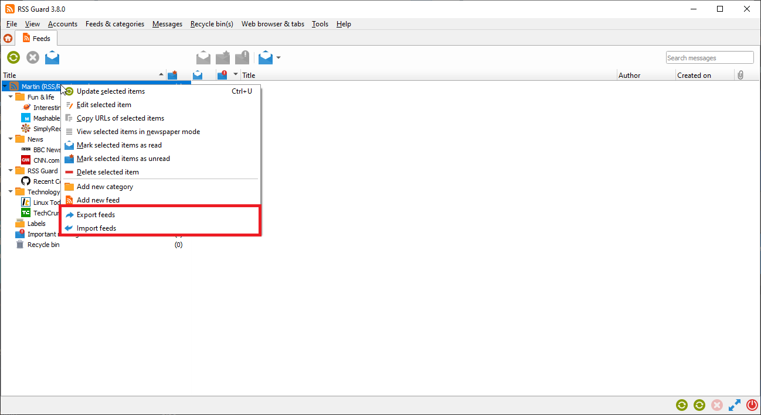Toggle fullscreen with the blue arrows icon
761x415 pixels.
[735, 405]
